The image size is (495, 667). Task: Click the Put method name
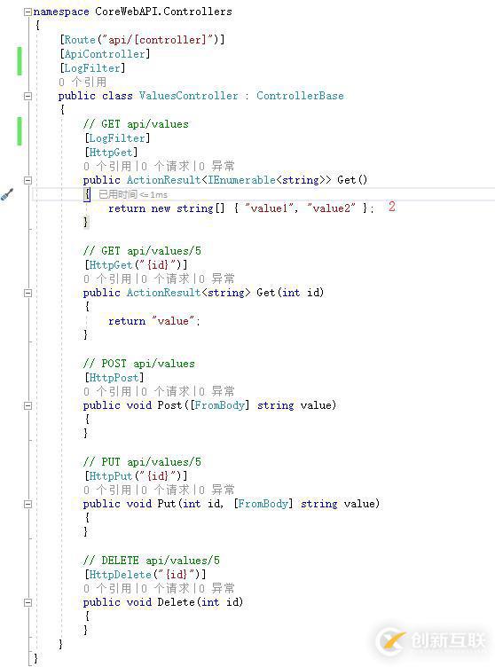tap(167, 504)
